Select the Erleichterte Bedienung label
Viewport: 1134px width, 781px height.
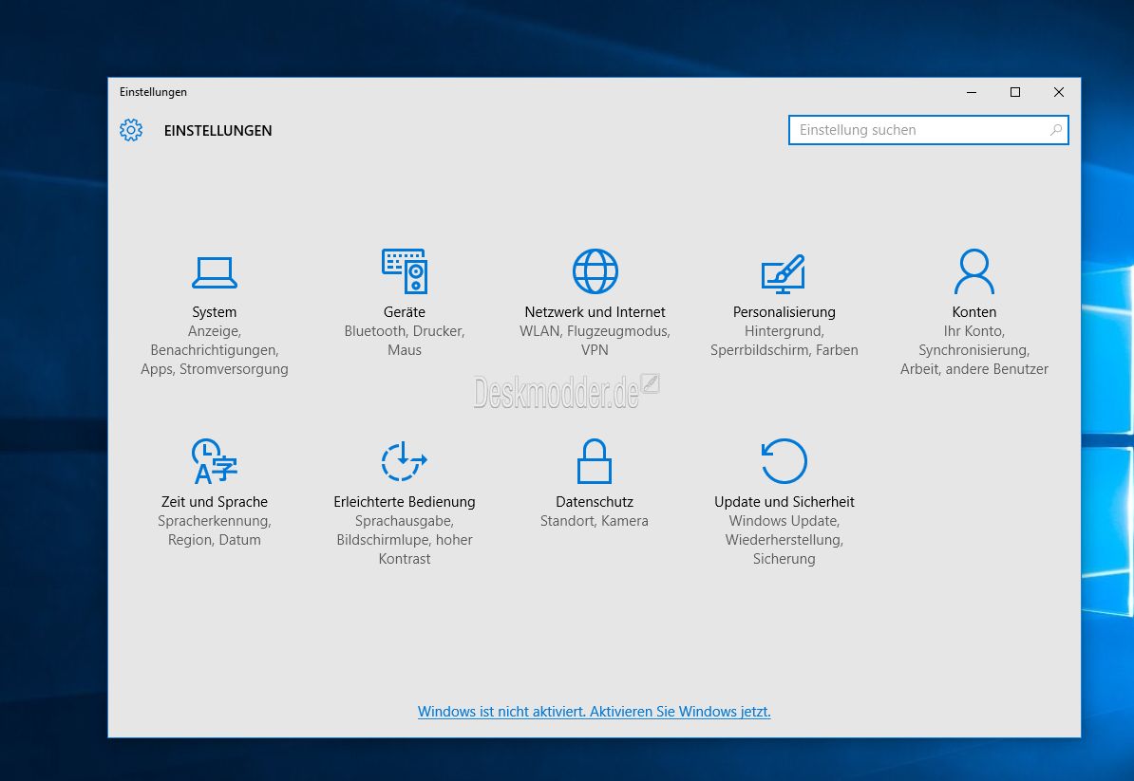point(405,502)
